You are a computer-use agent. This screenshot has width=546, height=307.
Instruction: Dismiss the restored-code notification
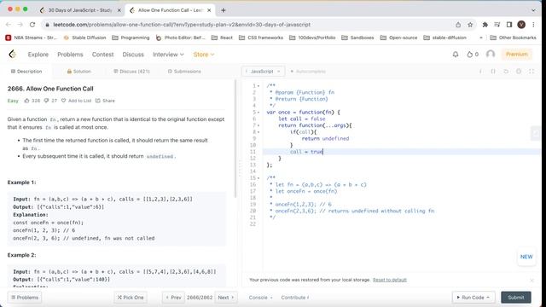coord(531,281)
